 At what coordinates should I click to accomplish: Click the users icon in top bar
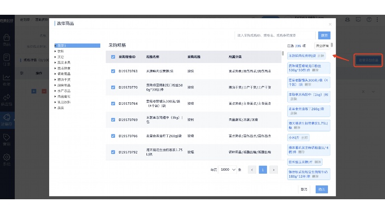tap(348, 20)
